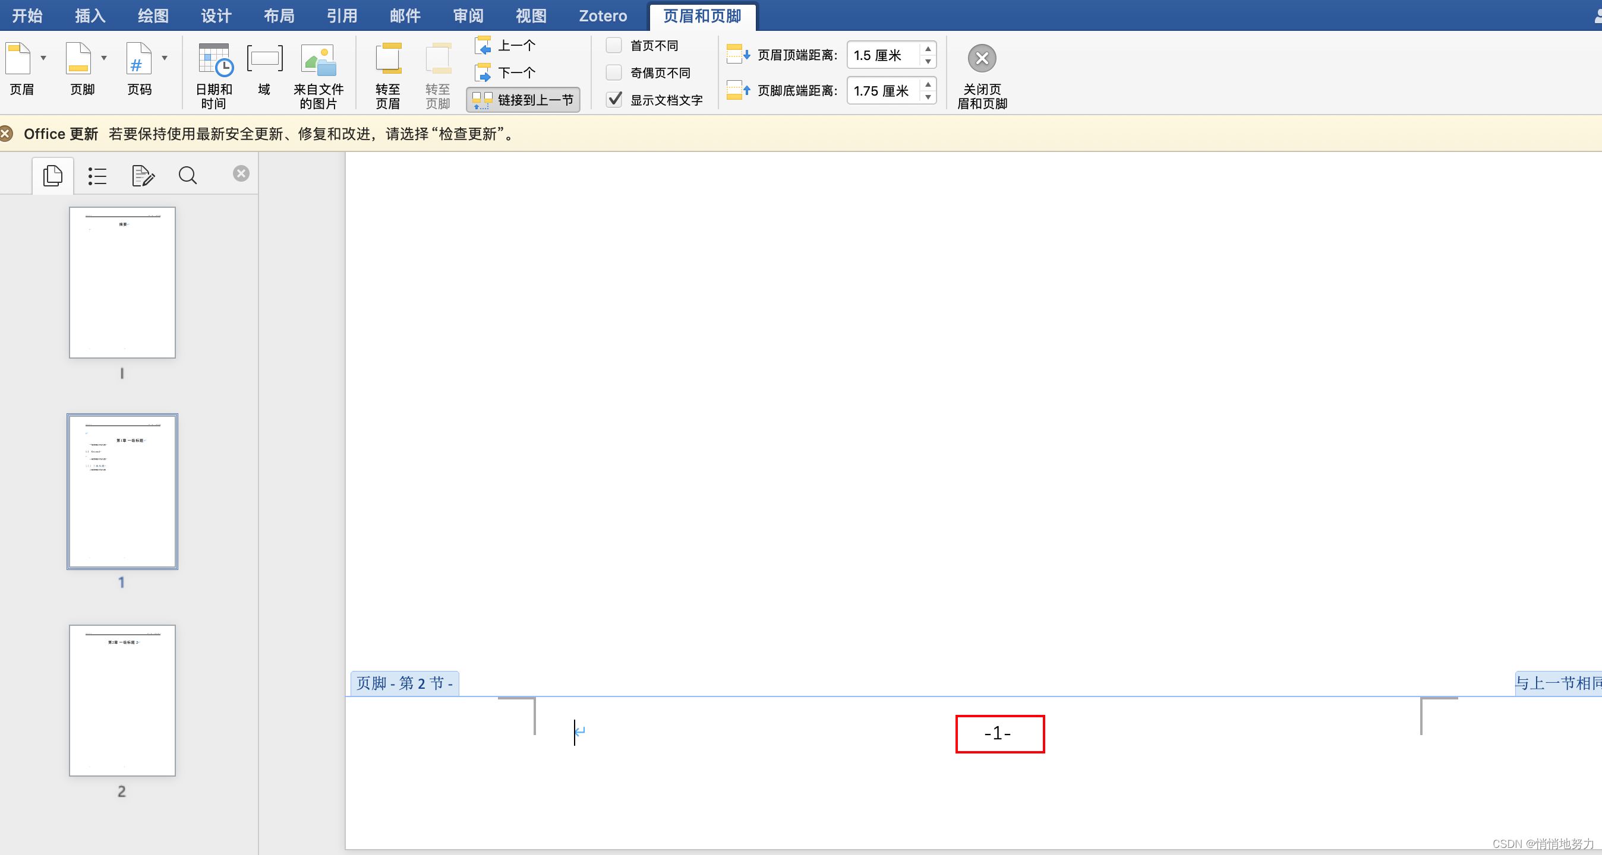Expand the Page Number (页码) dropdown arrow
The height and width of the screenshot is (855, 1602).
tap(165, 58)
